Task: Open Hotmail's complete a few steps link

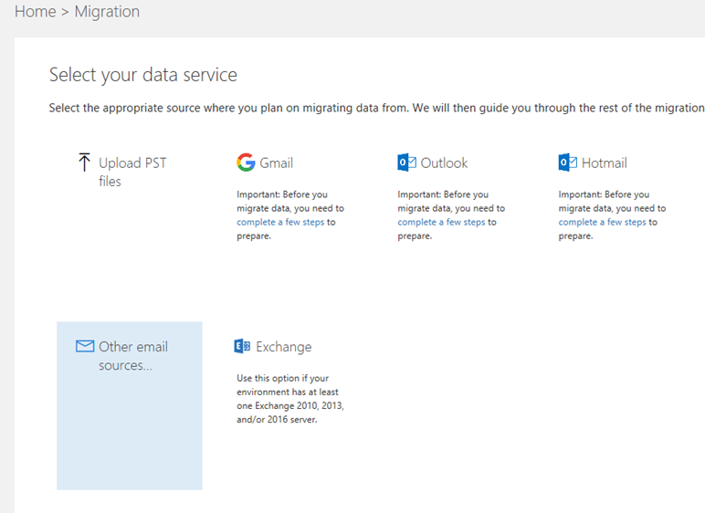Action: tap(602, 222)
